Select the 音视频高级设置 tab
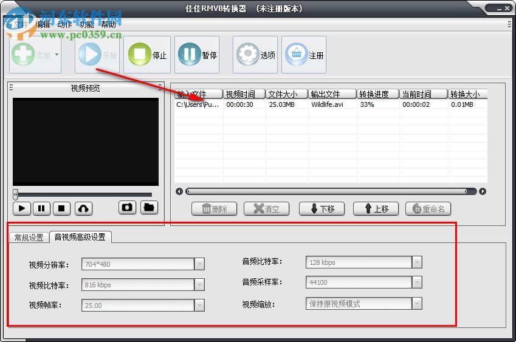 pyautogui.click(x=80, y=237)
